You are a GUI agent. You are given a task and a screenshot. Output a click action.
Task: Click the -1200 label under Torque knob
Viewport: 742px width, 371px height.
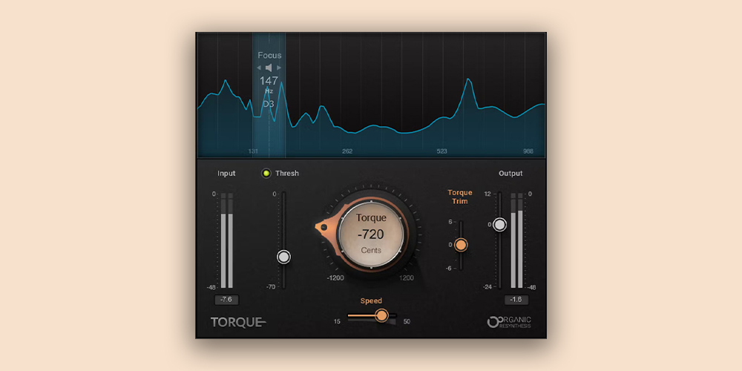(335, 278)
